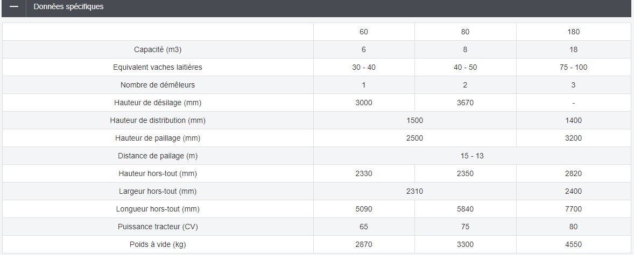
Task: Click the Données spécifiques header title
Action: (68, 7)
